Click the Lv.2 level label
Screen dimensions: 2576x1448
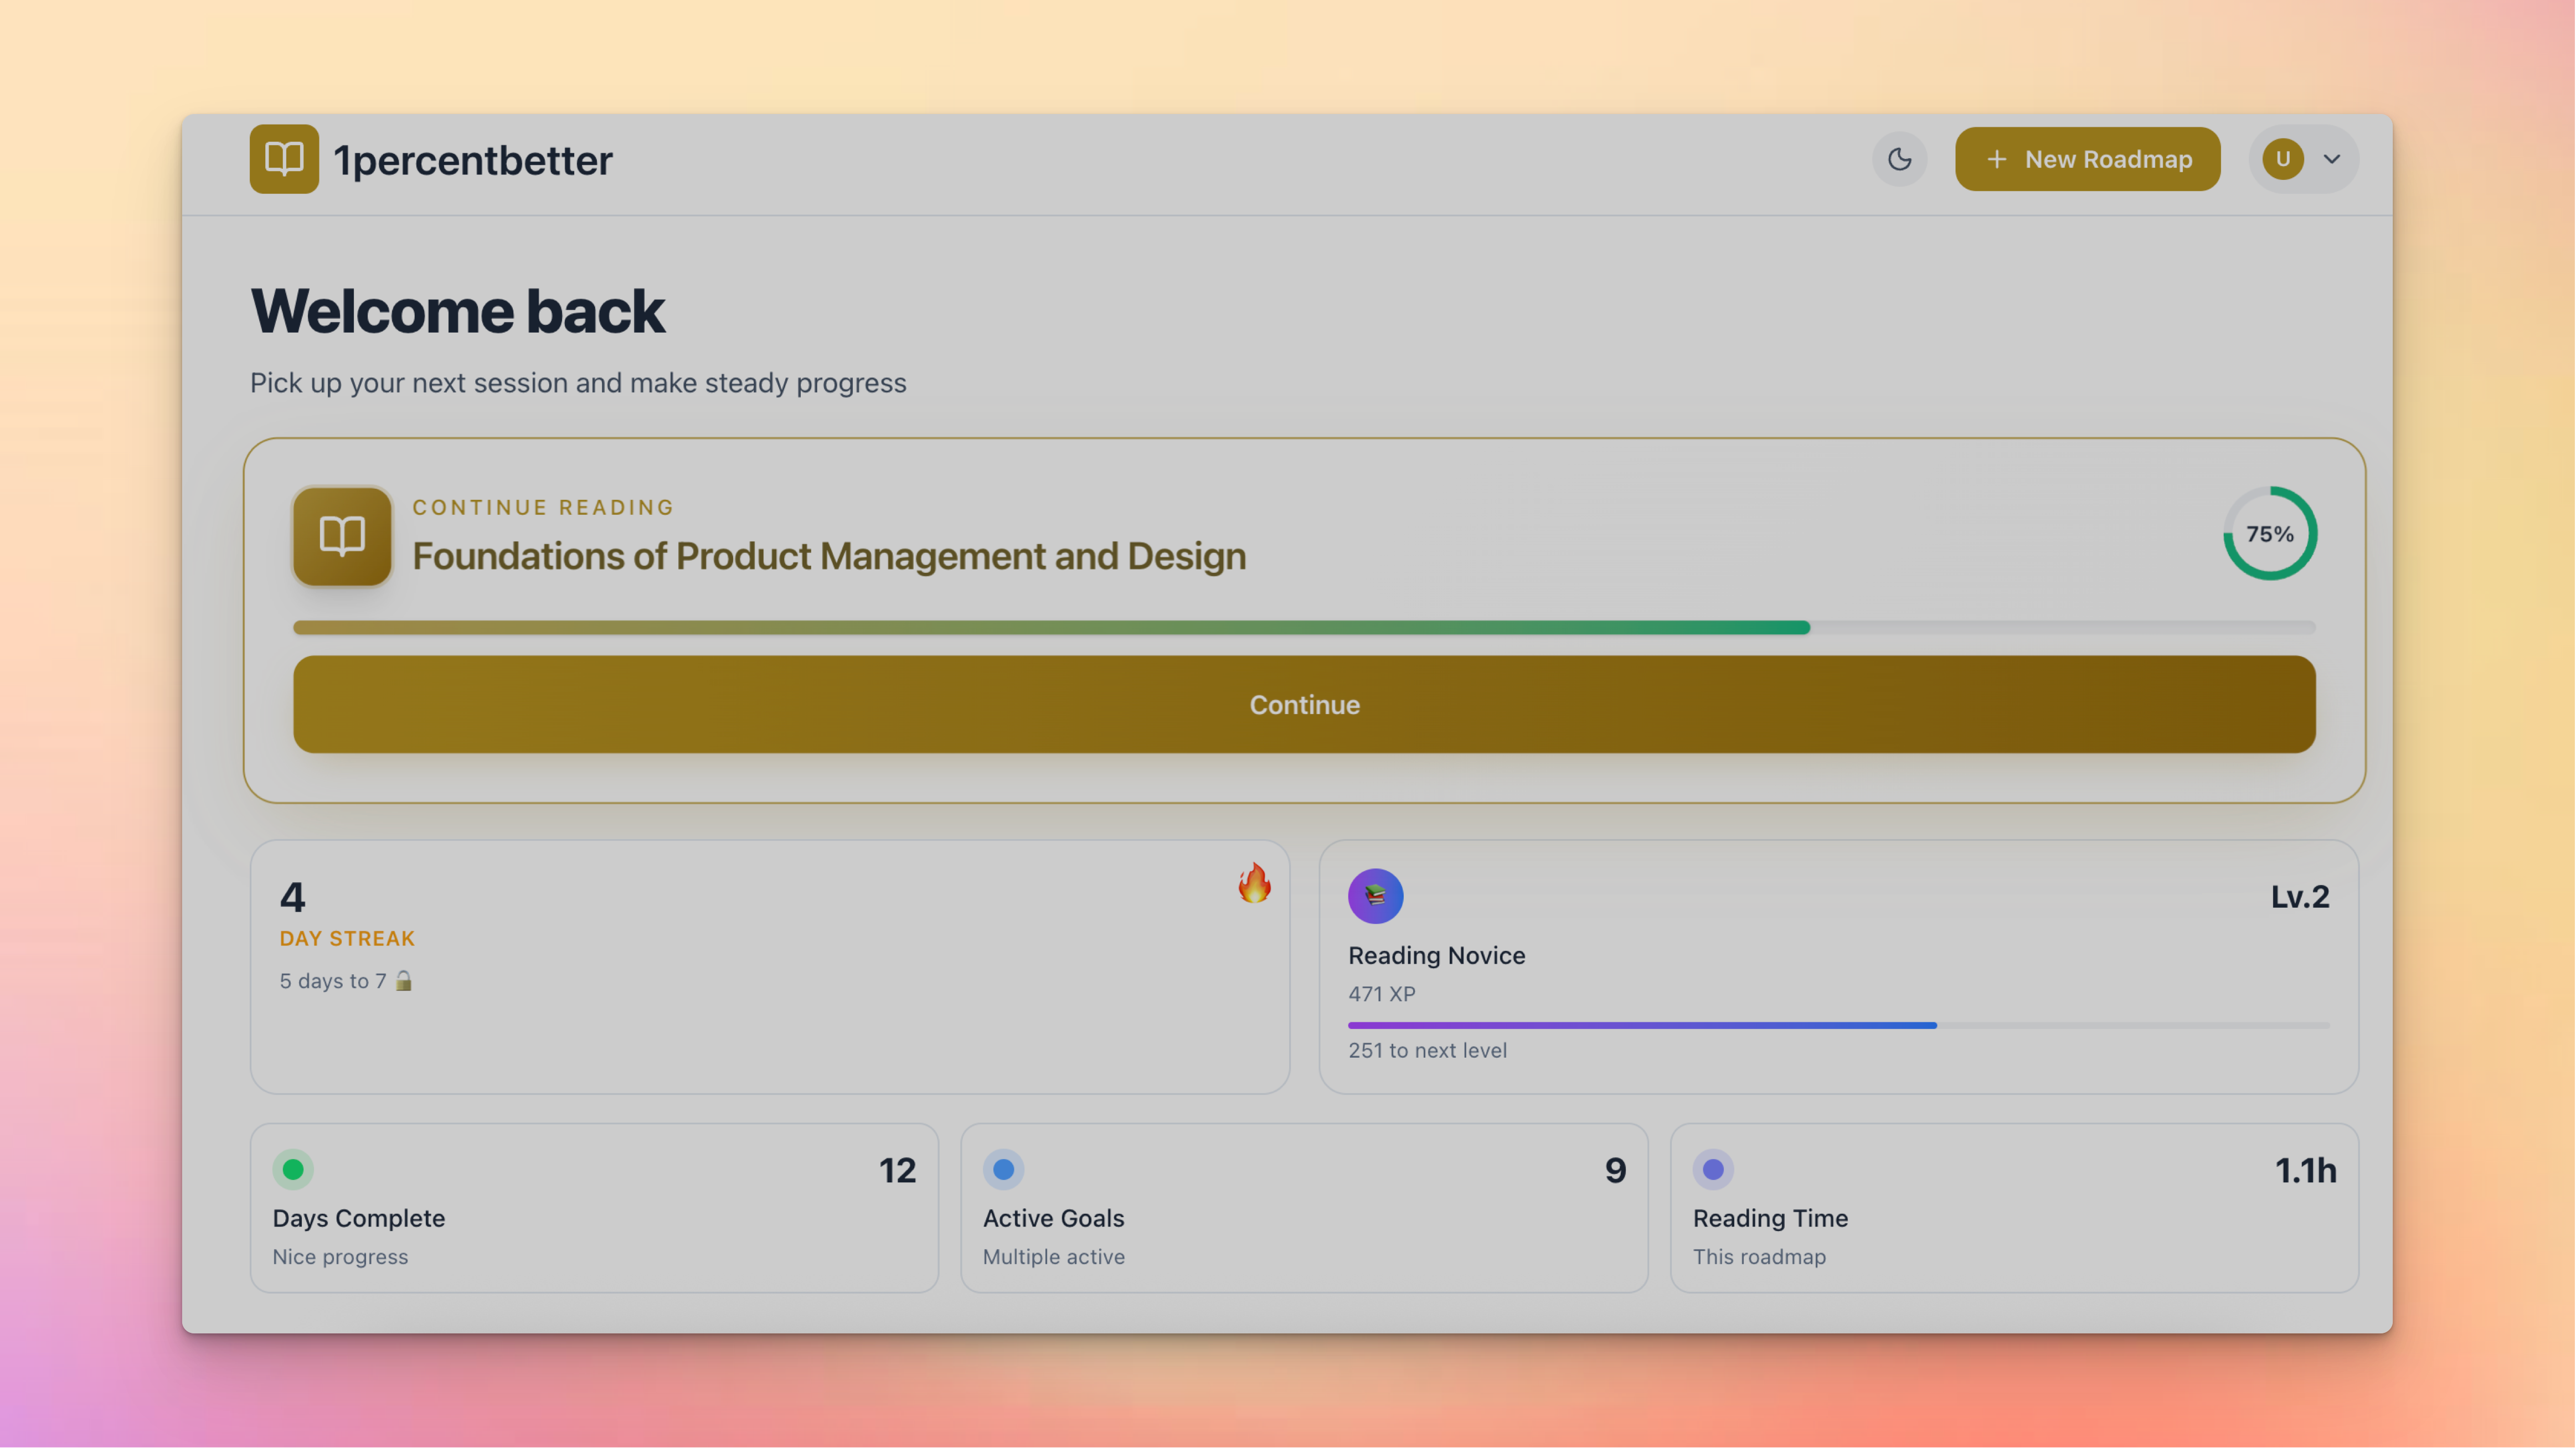(2299, 896)
